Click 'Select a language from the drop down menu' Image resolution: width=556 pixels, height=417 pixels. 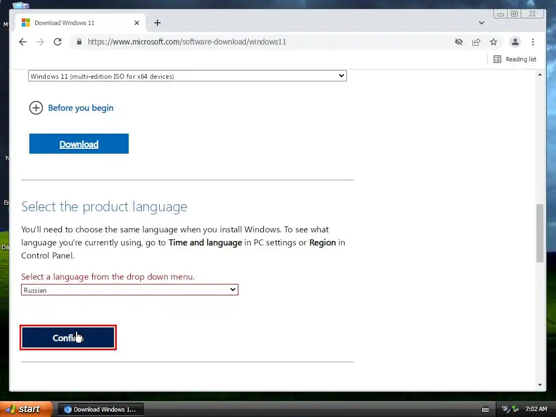point(108,276)
